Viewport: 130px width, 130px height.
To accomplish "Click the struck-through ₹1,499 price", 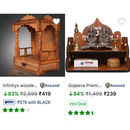I will point(94,94).
